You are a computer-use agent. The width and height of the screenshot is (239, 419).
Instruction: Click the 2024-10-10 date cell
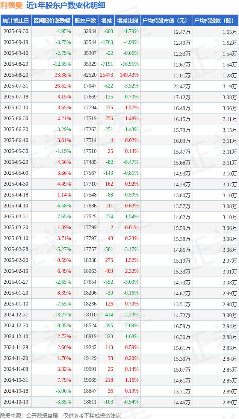(16, 402)
